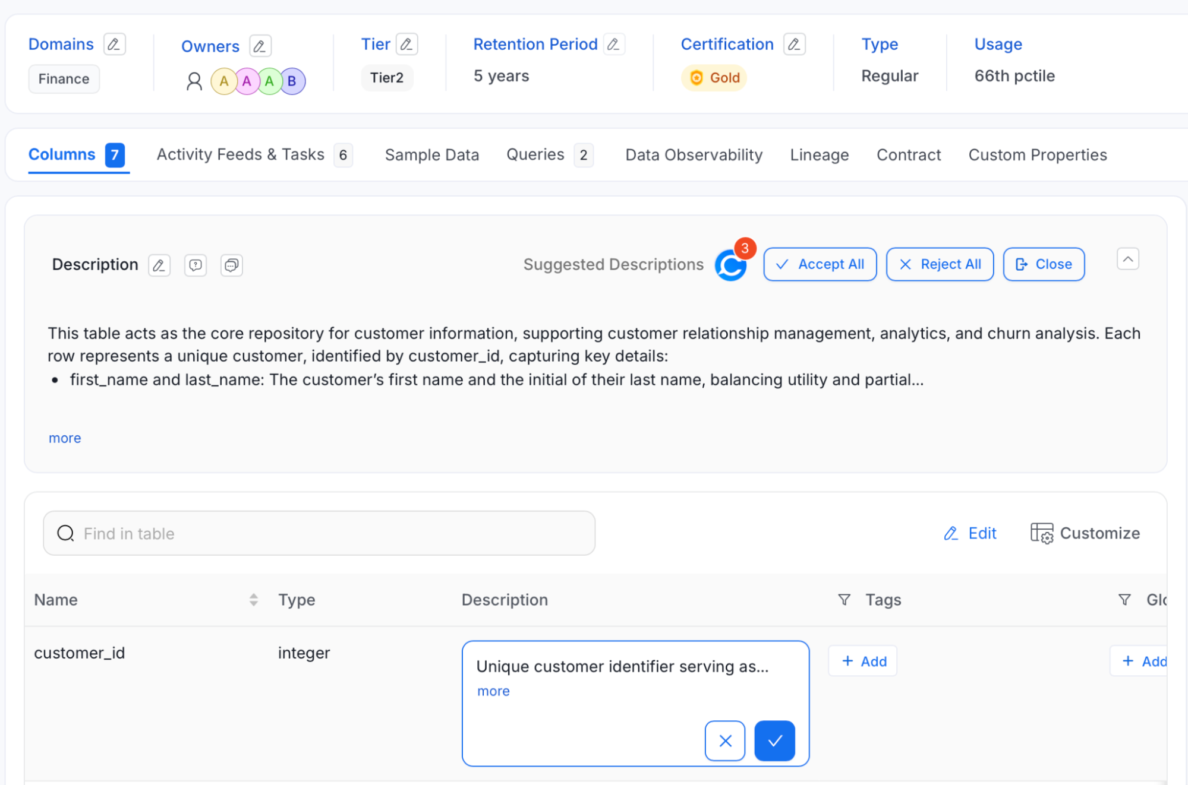Click the Owners edit pencil icon
The width and height of the screenshot is (1188, 785).
tap(260, 46)
